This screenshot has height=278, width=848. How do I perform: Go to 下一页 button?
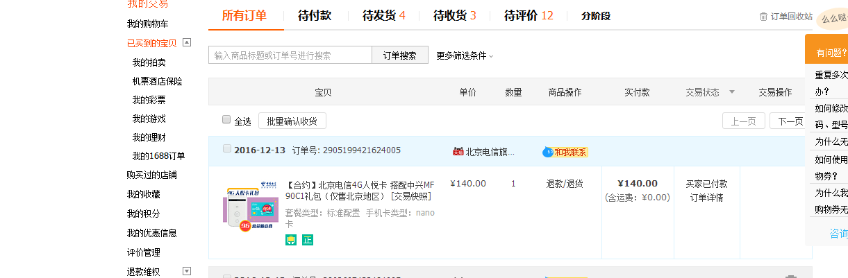[x=790, y=121]
